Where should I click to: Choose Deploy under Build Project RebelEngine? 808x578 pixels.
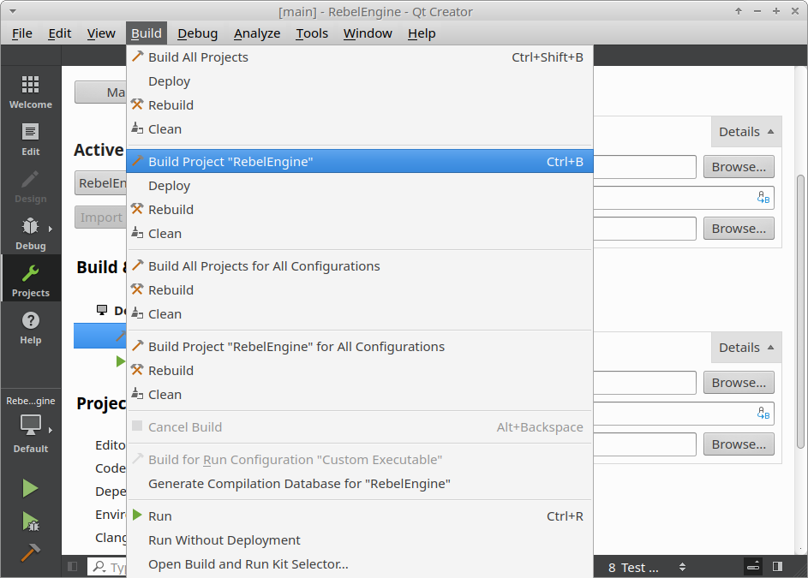pos(360,186)
